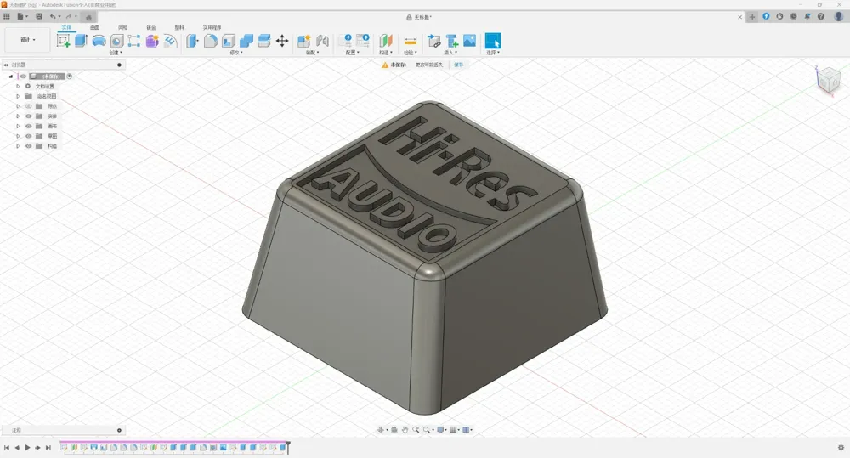Open timeline settings gear

[841, 448]
